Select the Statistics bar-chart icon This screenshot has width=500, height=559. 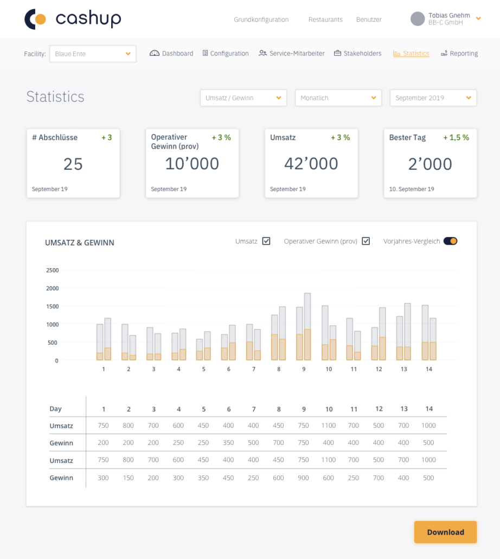pos(396,53)
